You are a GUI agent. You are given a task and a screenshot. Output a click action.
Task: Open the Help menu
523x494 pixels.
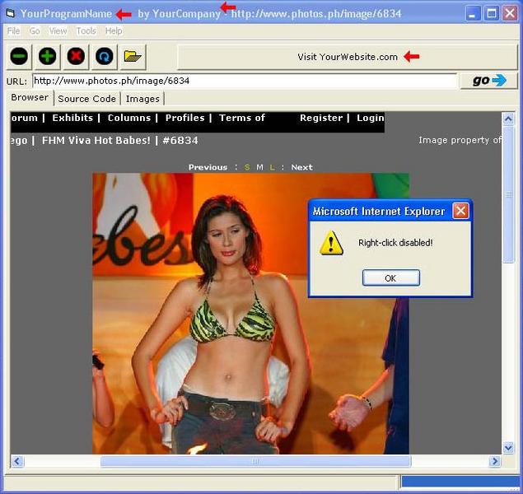(114, 30)
